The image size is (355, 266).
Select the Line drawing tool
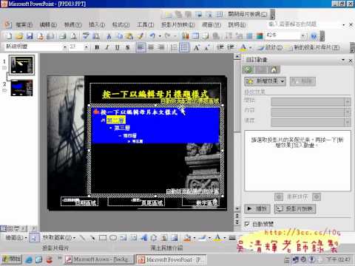pos(83,238)
